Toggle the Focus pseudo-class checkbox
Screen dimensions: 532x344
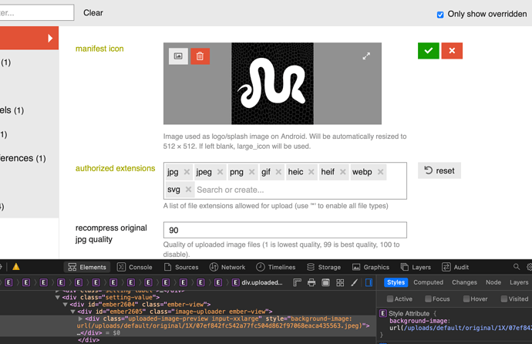[428, 299]
